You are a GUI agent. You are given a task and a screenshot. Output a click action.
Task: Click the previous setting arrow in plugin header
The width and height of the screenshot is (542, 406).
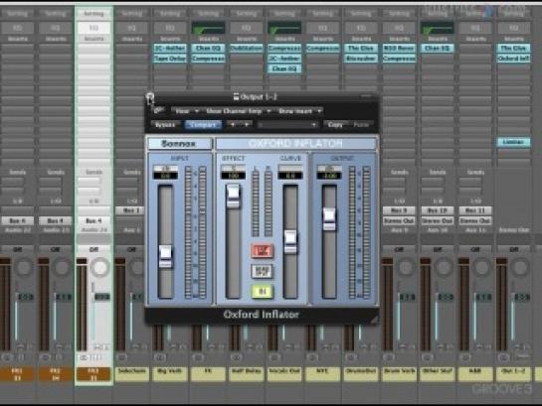(233, 124)
